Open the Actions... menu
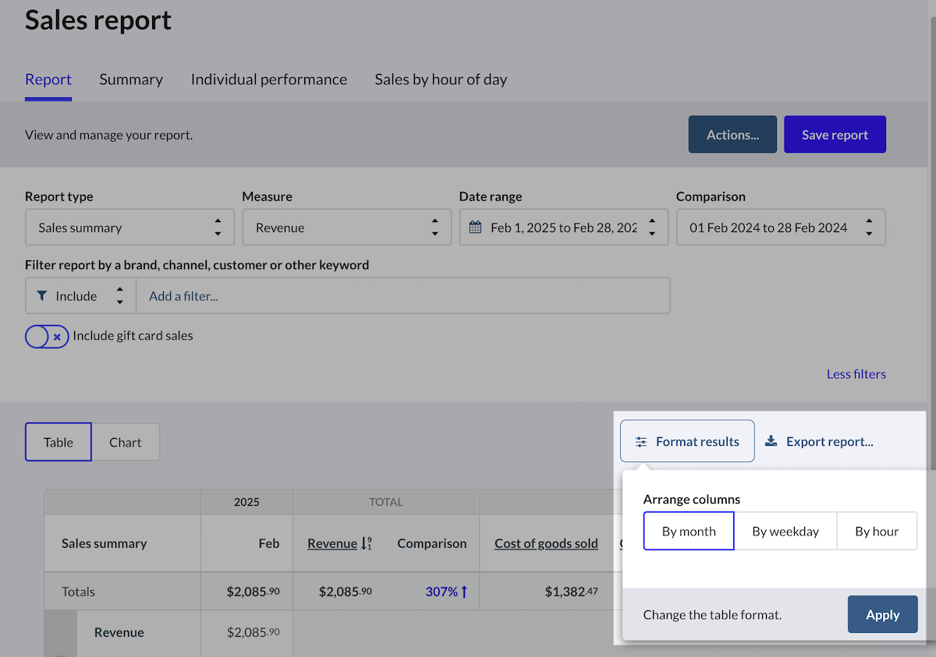The image size is (936, 657). click(732, 135)
